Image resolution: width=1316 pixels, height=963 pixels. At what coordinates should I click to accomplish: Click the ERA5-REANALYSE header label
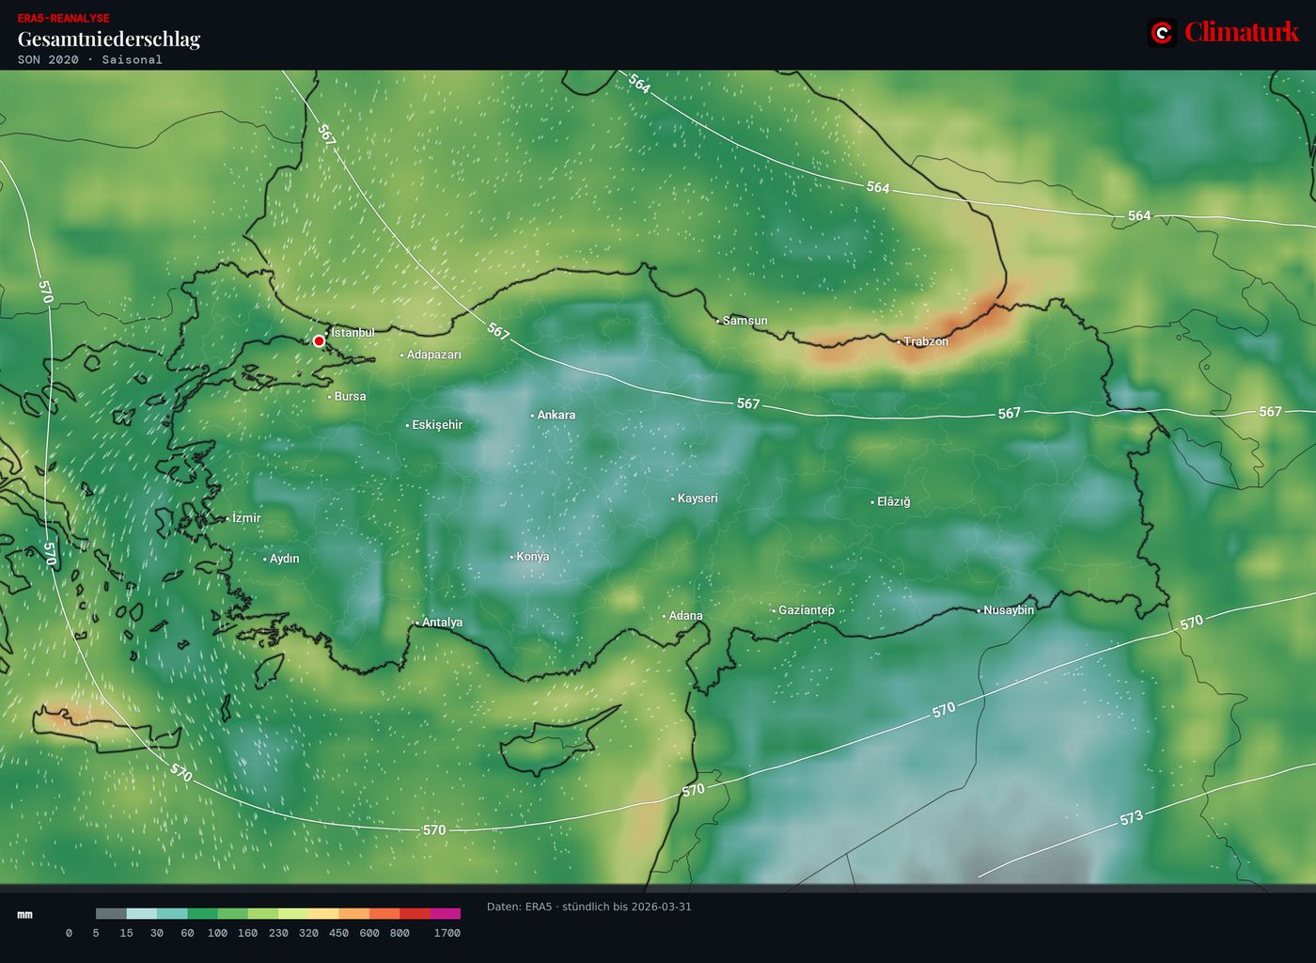point(63,18)
